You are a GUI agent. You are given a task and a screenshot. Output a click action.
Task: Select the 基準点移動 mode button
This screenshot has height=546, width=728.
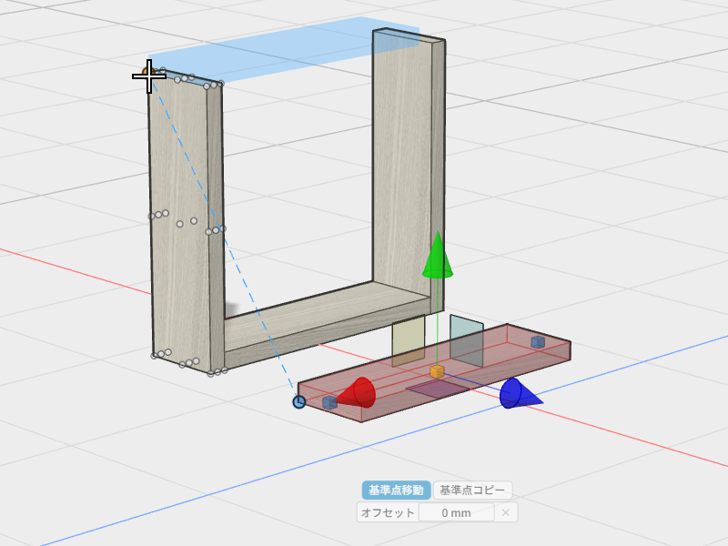[x=396, y=490]
